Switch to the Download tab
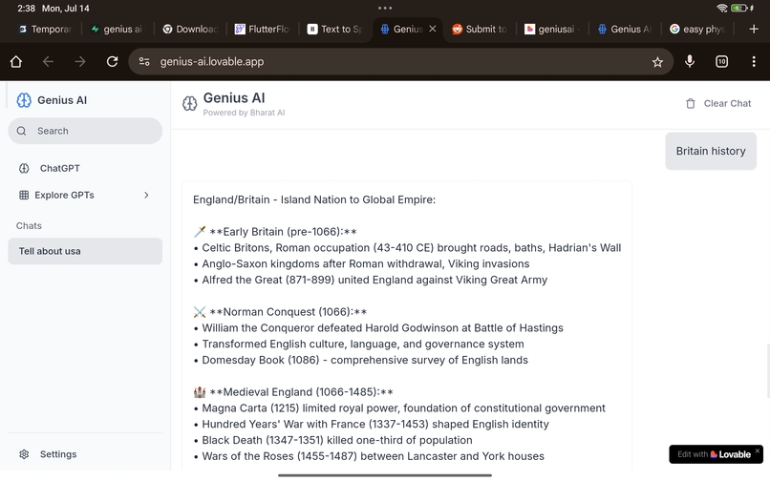 [190, 29]
